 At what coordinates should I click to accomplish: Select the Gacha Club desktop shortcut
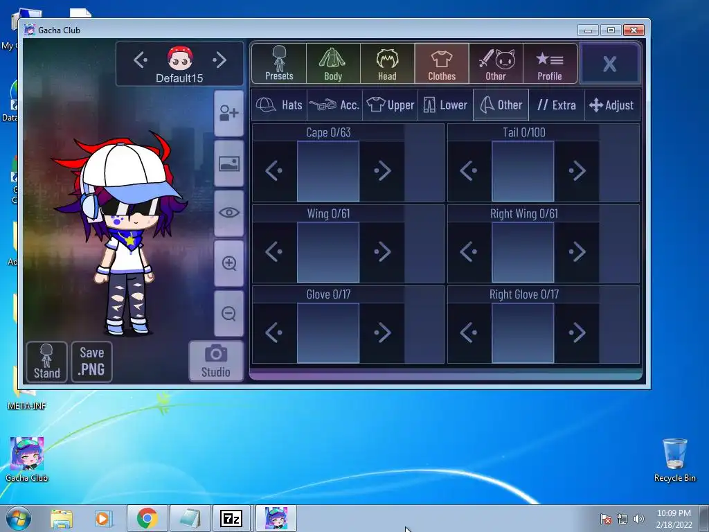click(x=27, y=459)
